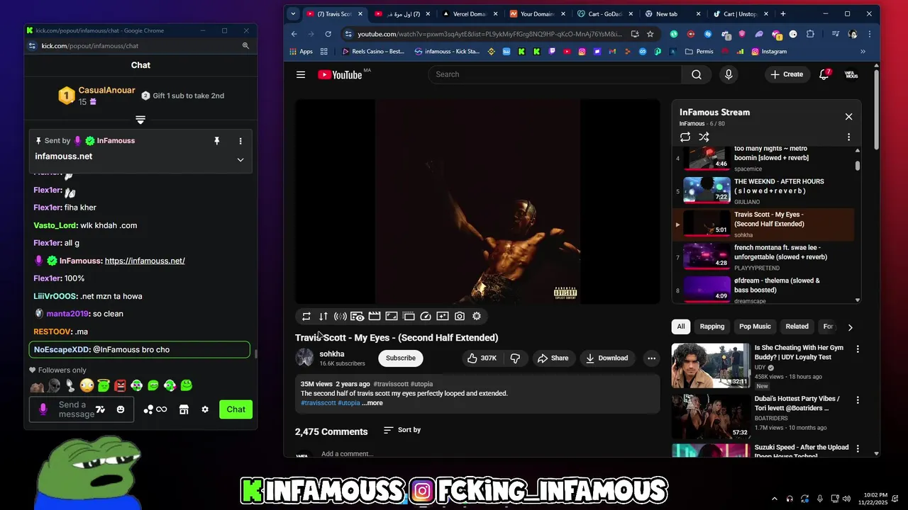The image size is (908, 510).
Task: Open the #travisscott hashtag link in the description
Action: pyautogui.click(x=318, y=403)
